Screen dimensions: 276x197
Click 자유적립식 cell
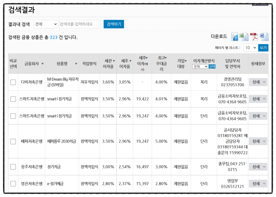click(x=89, y=82)
